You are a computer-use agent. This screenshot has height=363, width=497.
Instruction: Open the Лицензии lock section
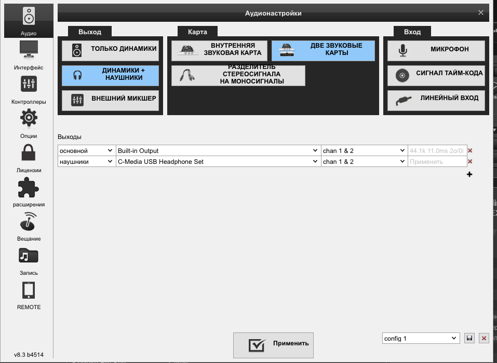29,158
